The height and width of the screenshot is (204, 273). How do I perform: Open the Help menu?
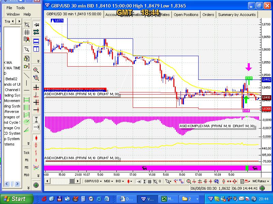(27, 14)
